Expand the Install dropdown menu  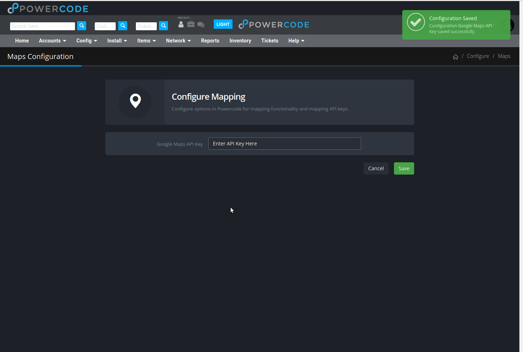117,41
